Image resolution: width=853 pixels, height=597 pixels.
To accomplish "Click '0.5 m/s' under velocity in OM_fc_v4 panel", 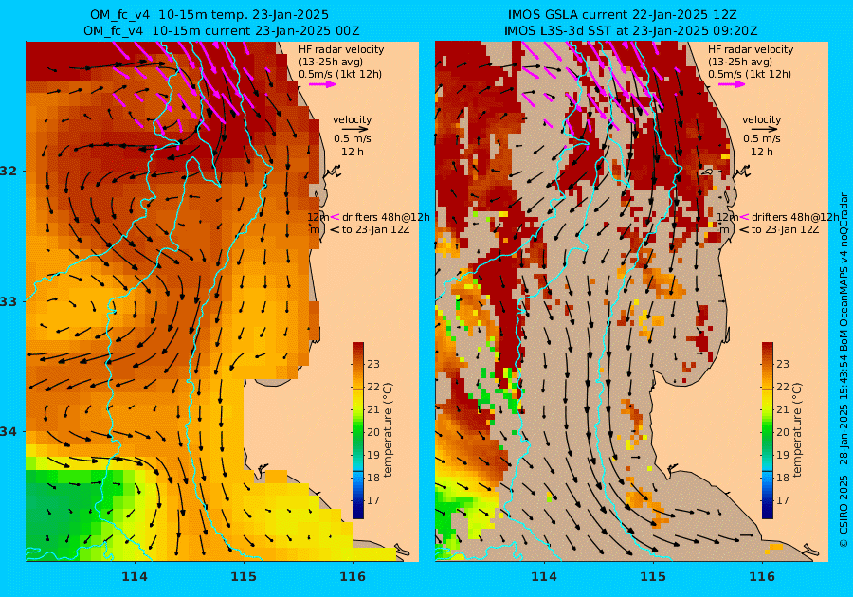I will (x=353, y=138).
